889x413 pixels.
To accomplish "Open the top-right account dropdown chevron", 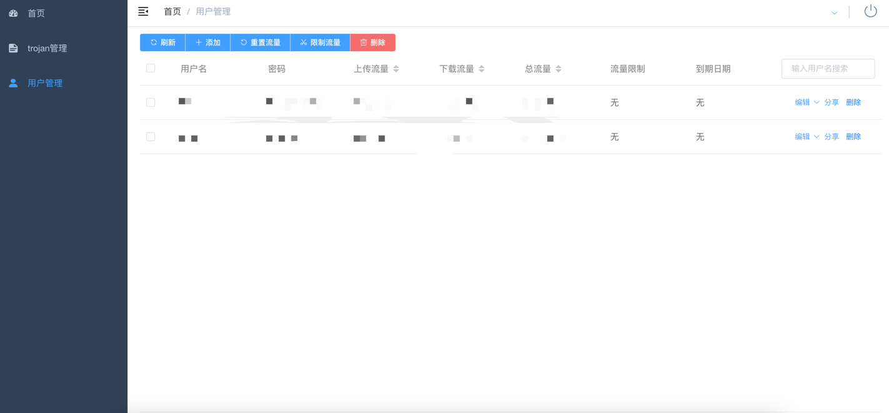I will 834,12.
